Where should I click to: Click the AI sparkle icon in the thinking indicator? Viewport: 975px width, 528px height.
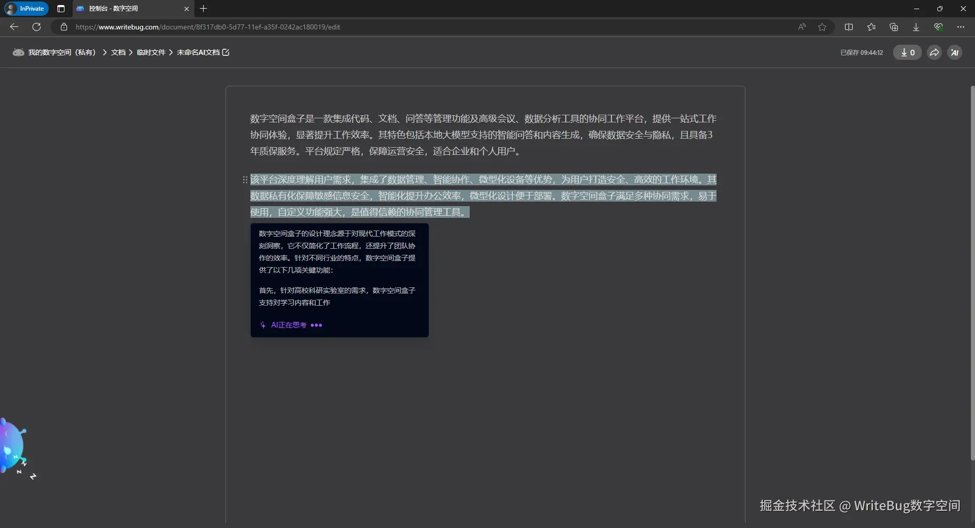[x=263, y=325]
